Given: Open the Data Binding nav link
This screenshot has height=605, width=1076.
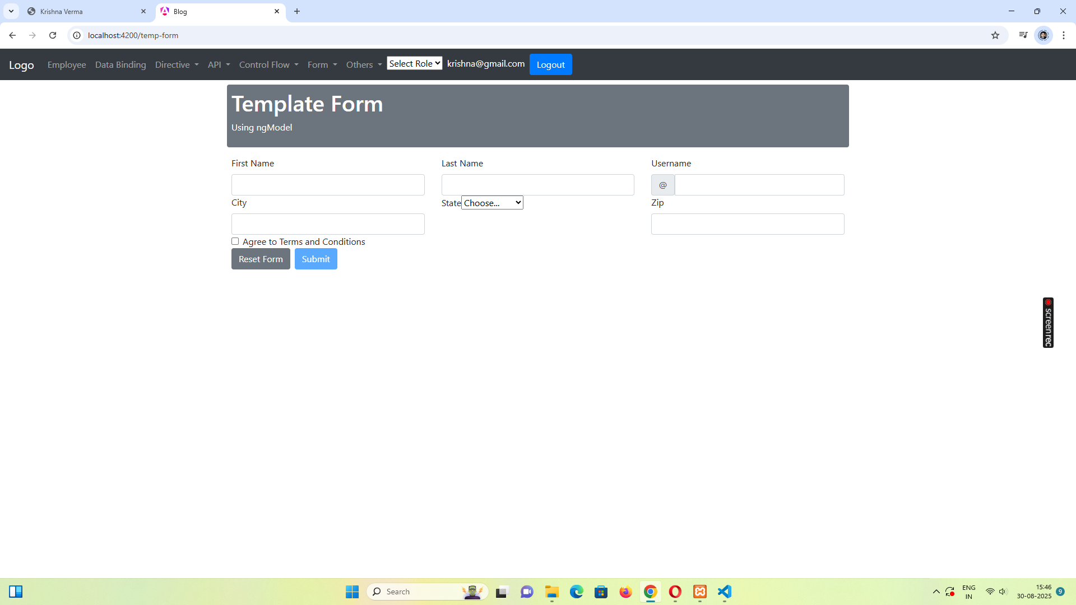Looking at the screenshot, I should coord(120,65).
